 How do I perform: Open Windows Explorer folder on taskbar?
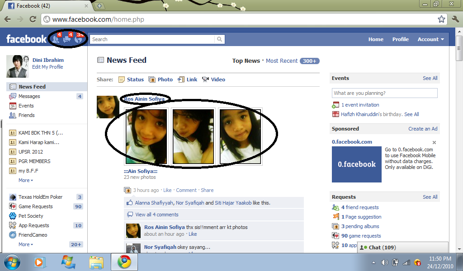click(x=96, y=262)
